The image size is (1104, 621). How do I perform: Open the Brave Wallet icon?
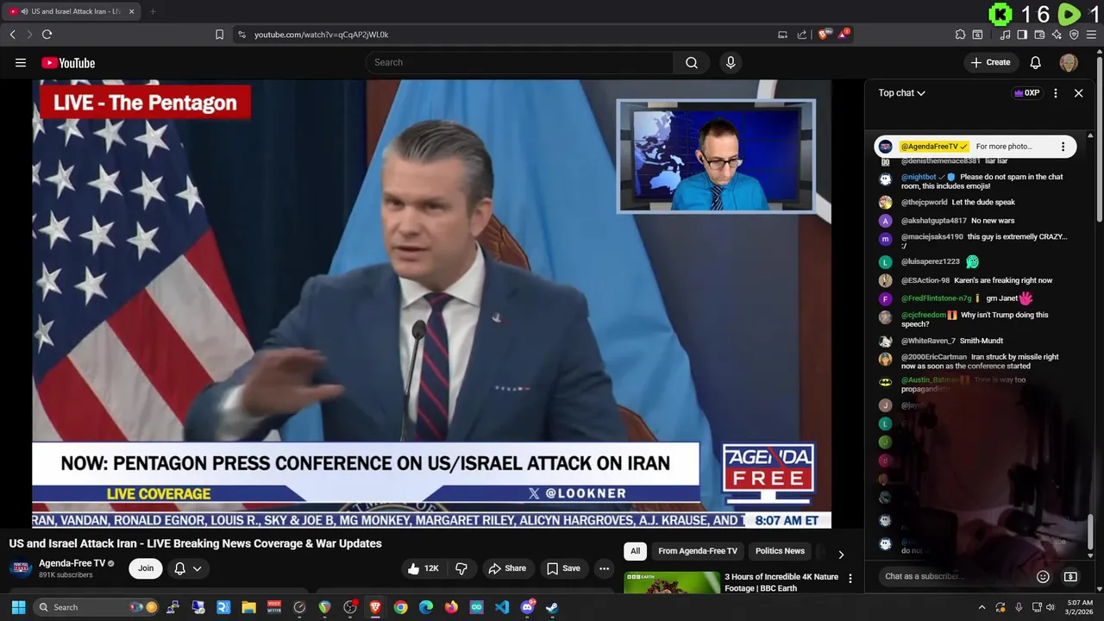coord(1039,34)
